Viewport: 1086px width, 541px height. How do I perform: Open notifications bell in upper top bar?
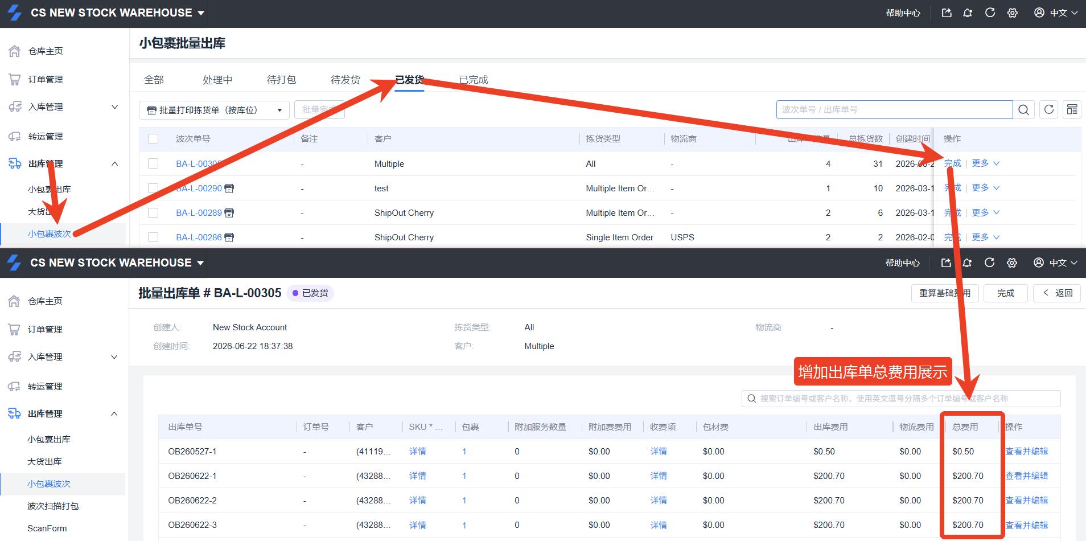tap(968, 13)
